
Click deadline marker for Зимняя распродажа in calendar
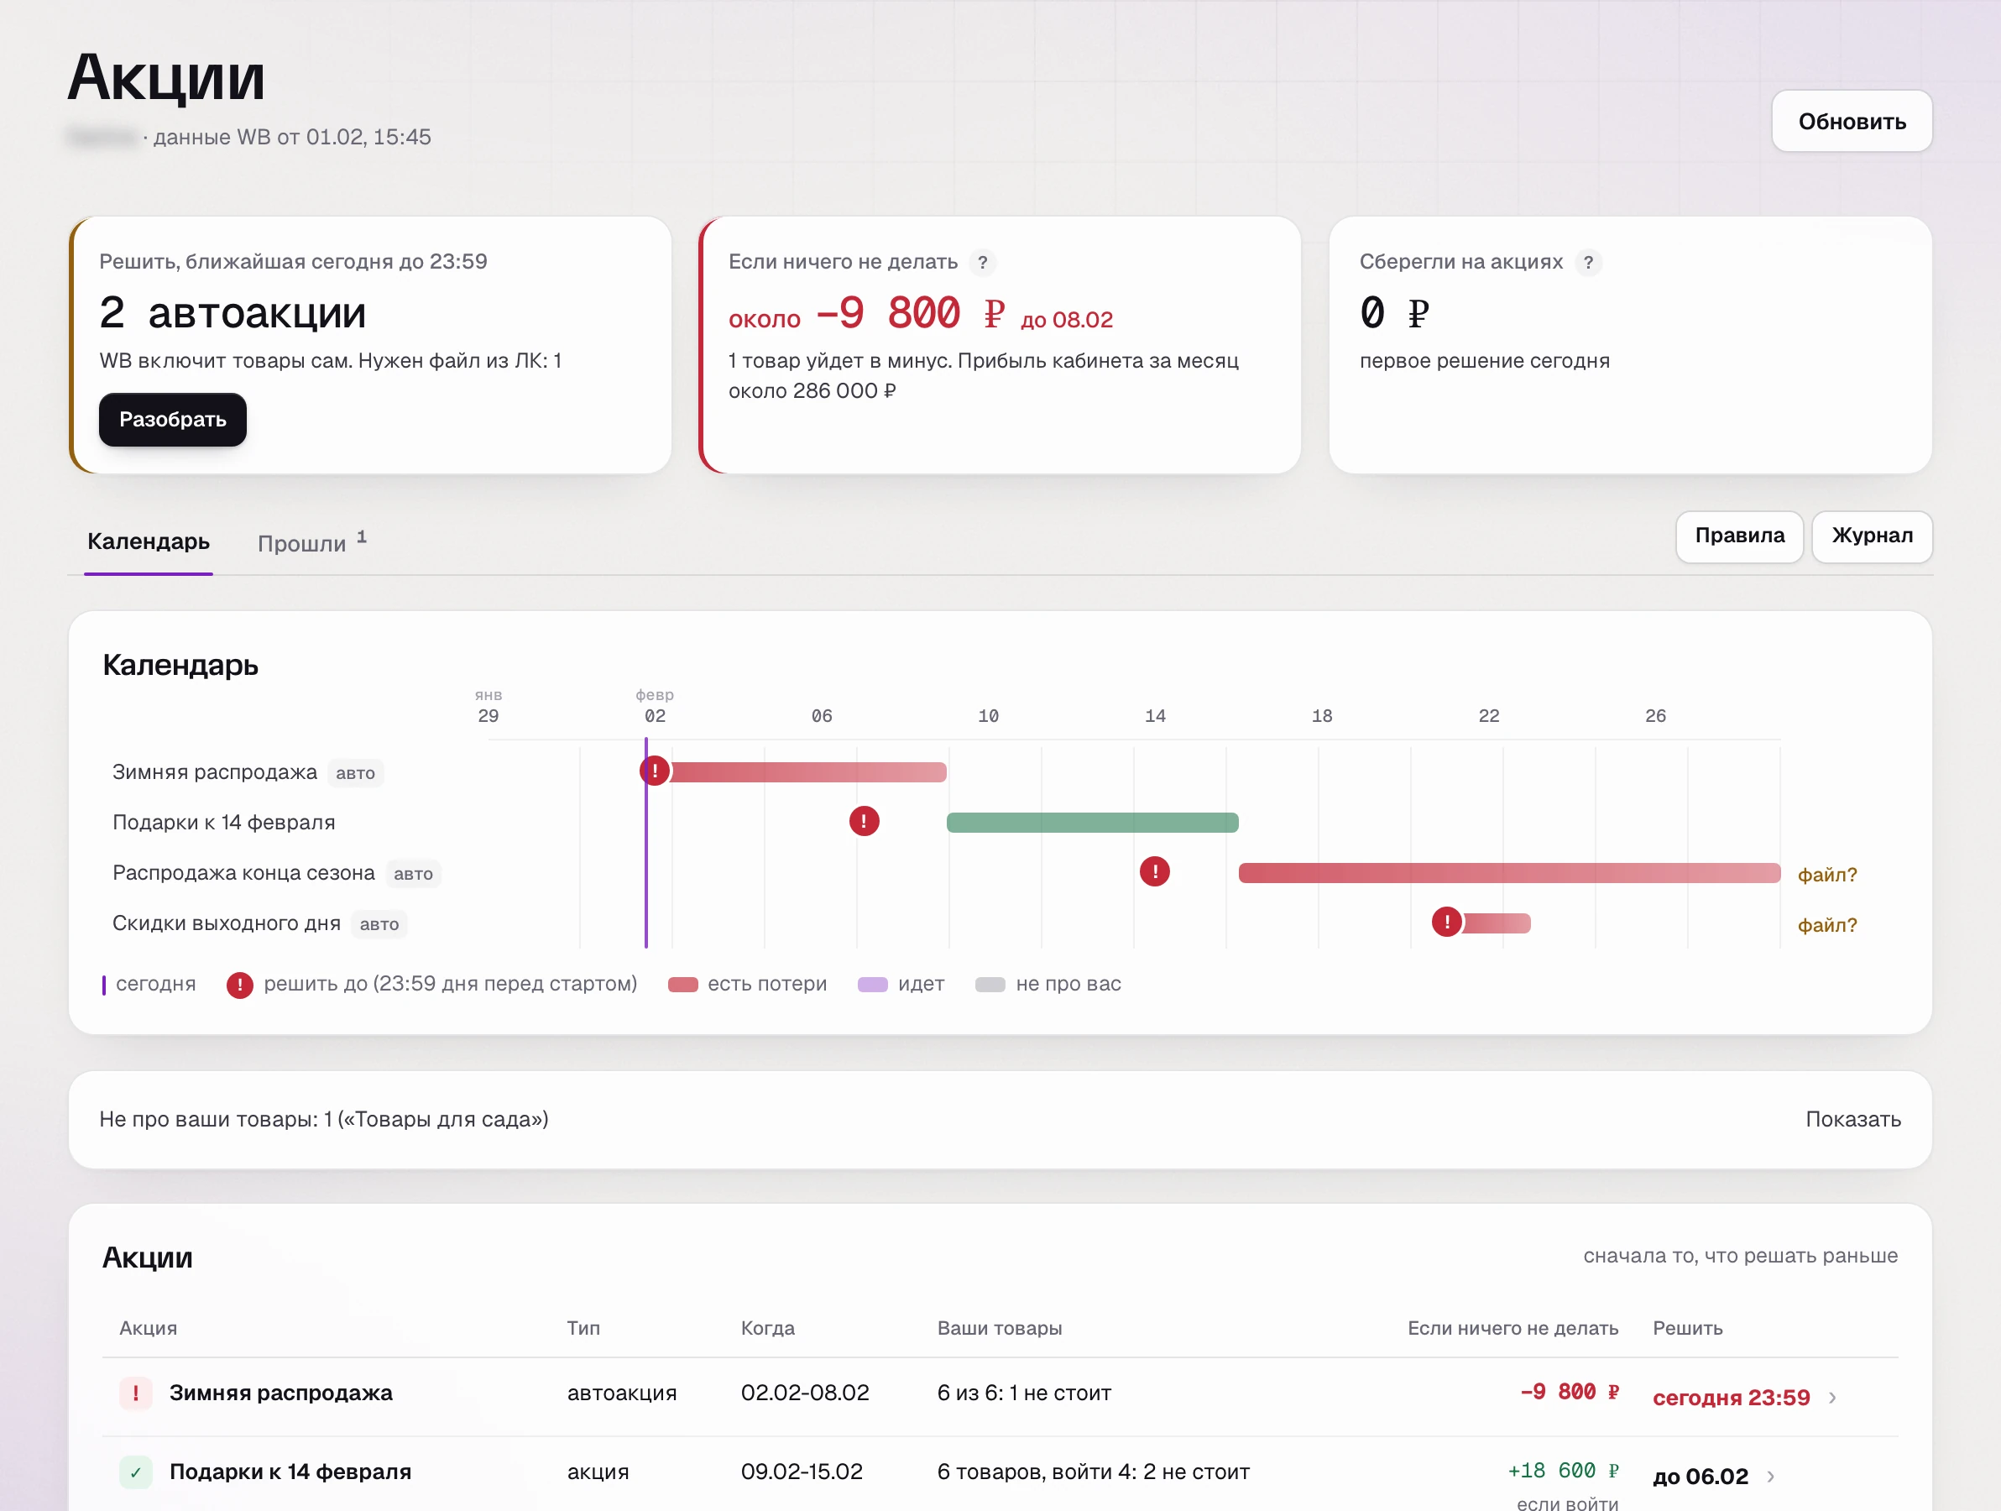tap(655, 771)
